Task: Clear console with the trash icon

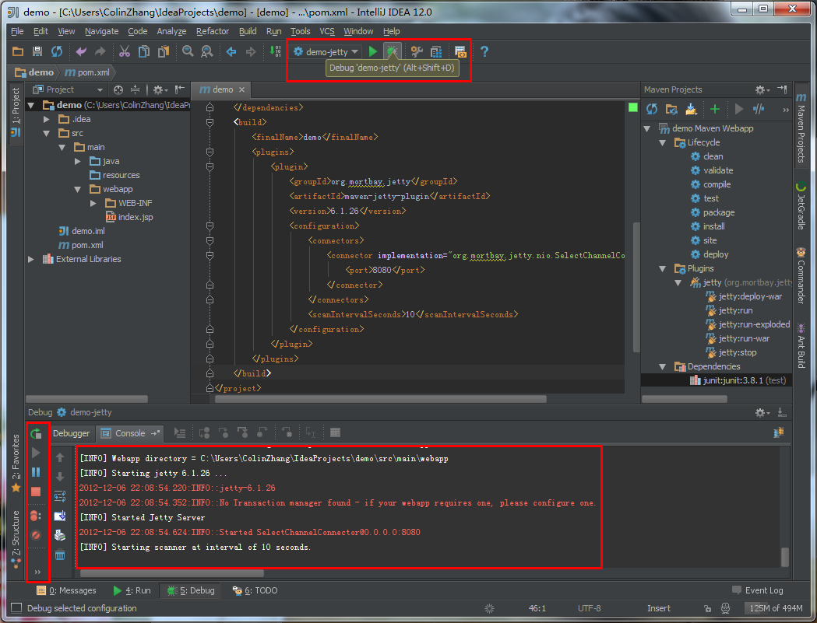Action: pyautogui.click(x=60, y=555)
